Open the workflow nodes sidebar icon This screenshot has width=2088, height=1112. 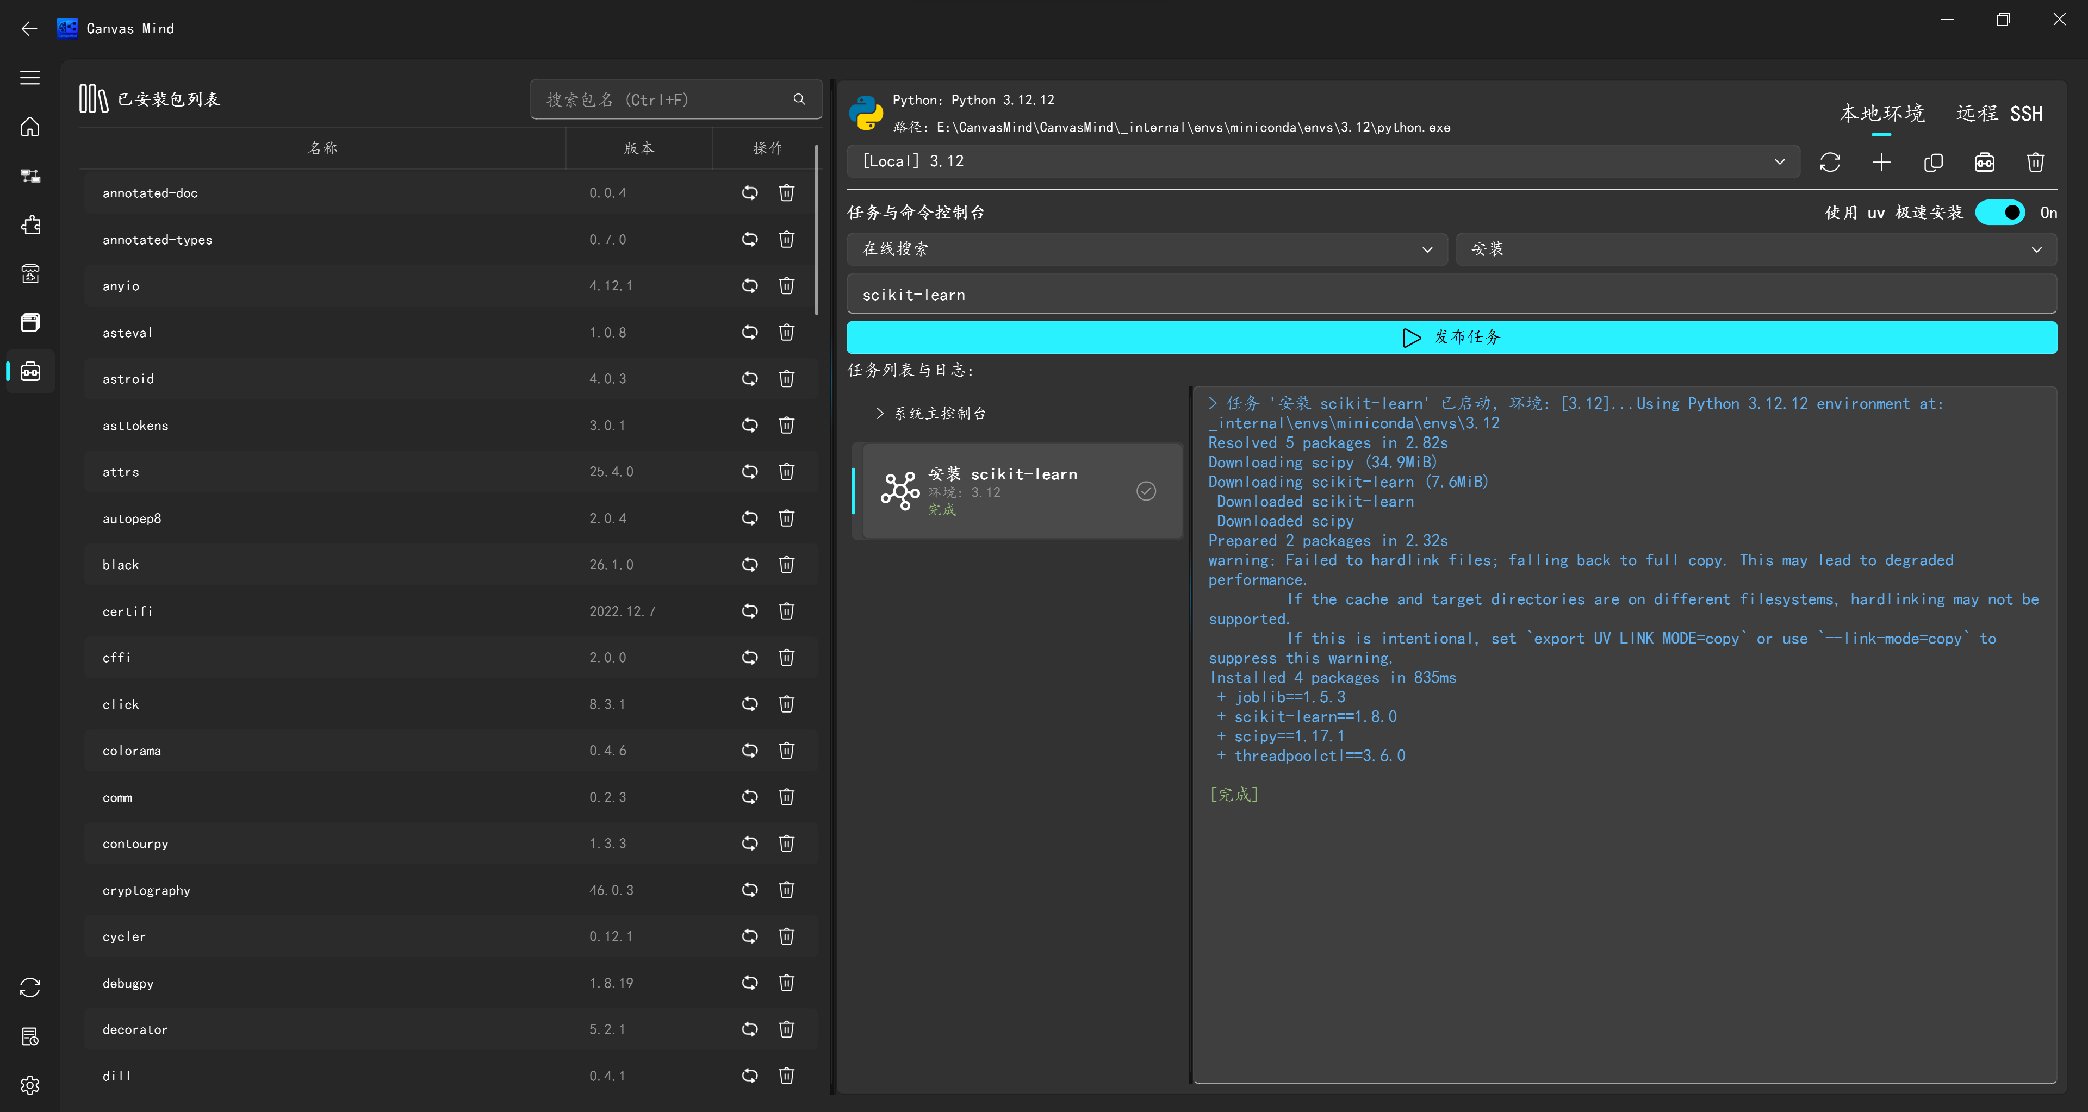pos(30,176)
